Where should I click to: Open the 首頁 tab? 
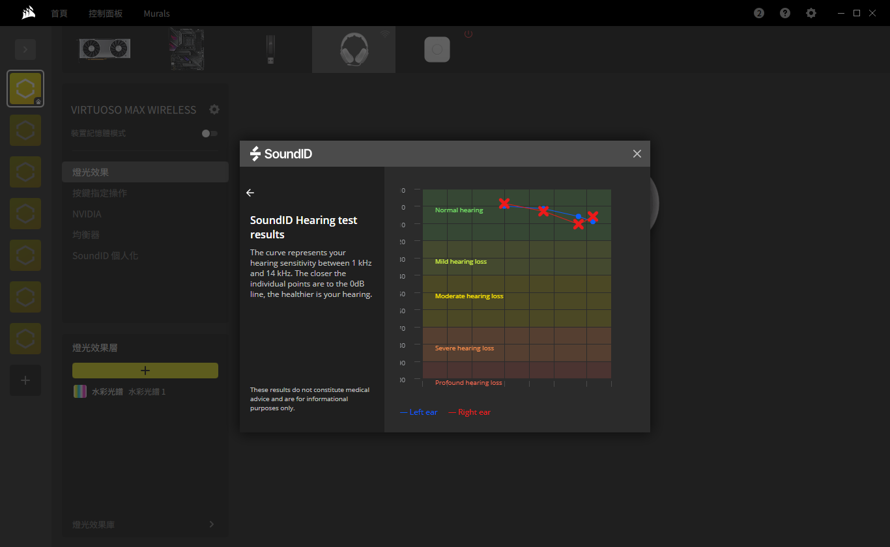(x=59, y=13)
